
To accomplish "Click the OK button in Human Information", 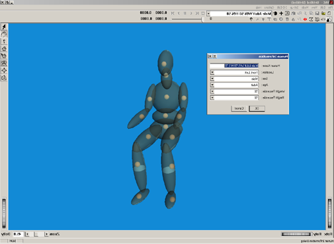I will (257, 108).
